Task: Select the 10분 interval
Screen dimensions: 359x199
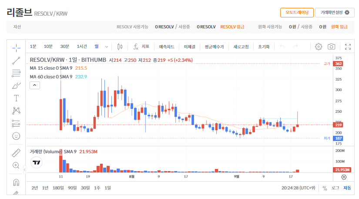Action: point(48,47)
